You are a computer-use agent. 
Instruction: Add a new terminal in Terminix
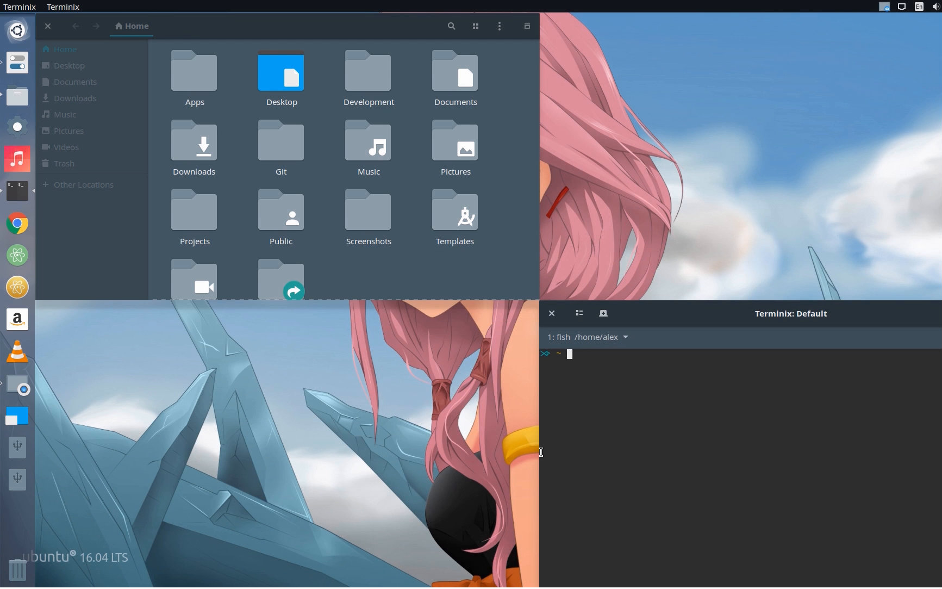[603, 313]
